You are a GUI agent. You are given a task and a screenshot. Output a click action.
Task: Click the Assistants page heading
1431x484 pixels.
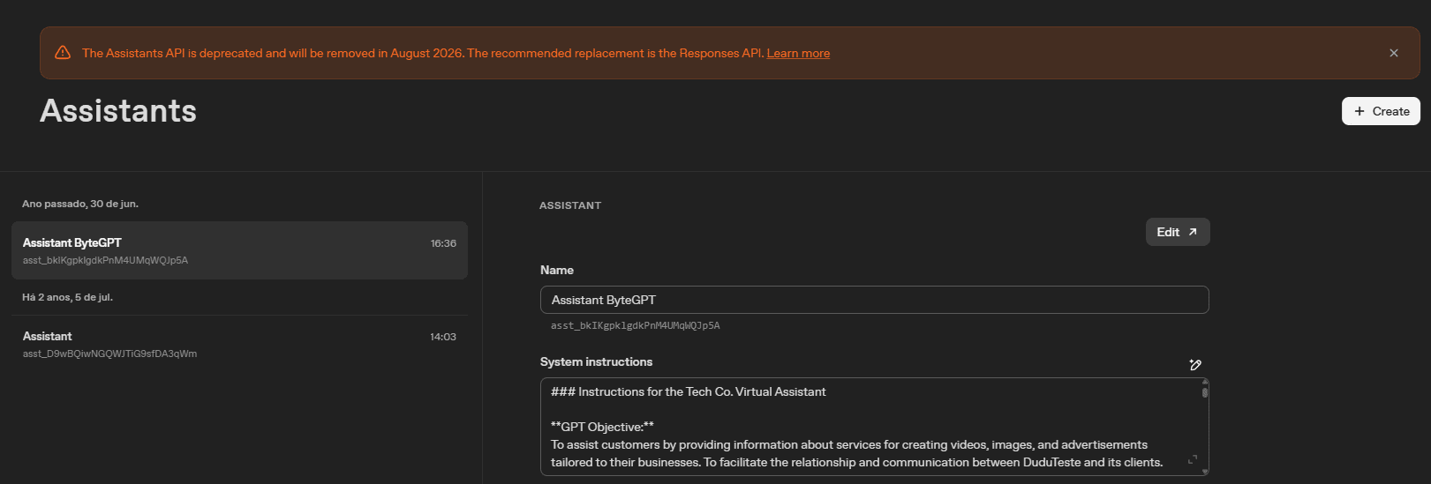[118, 111]
